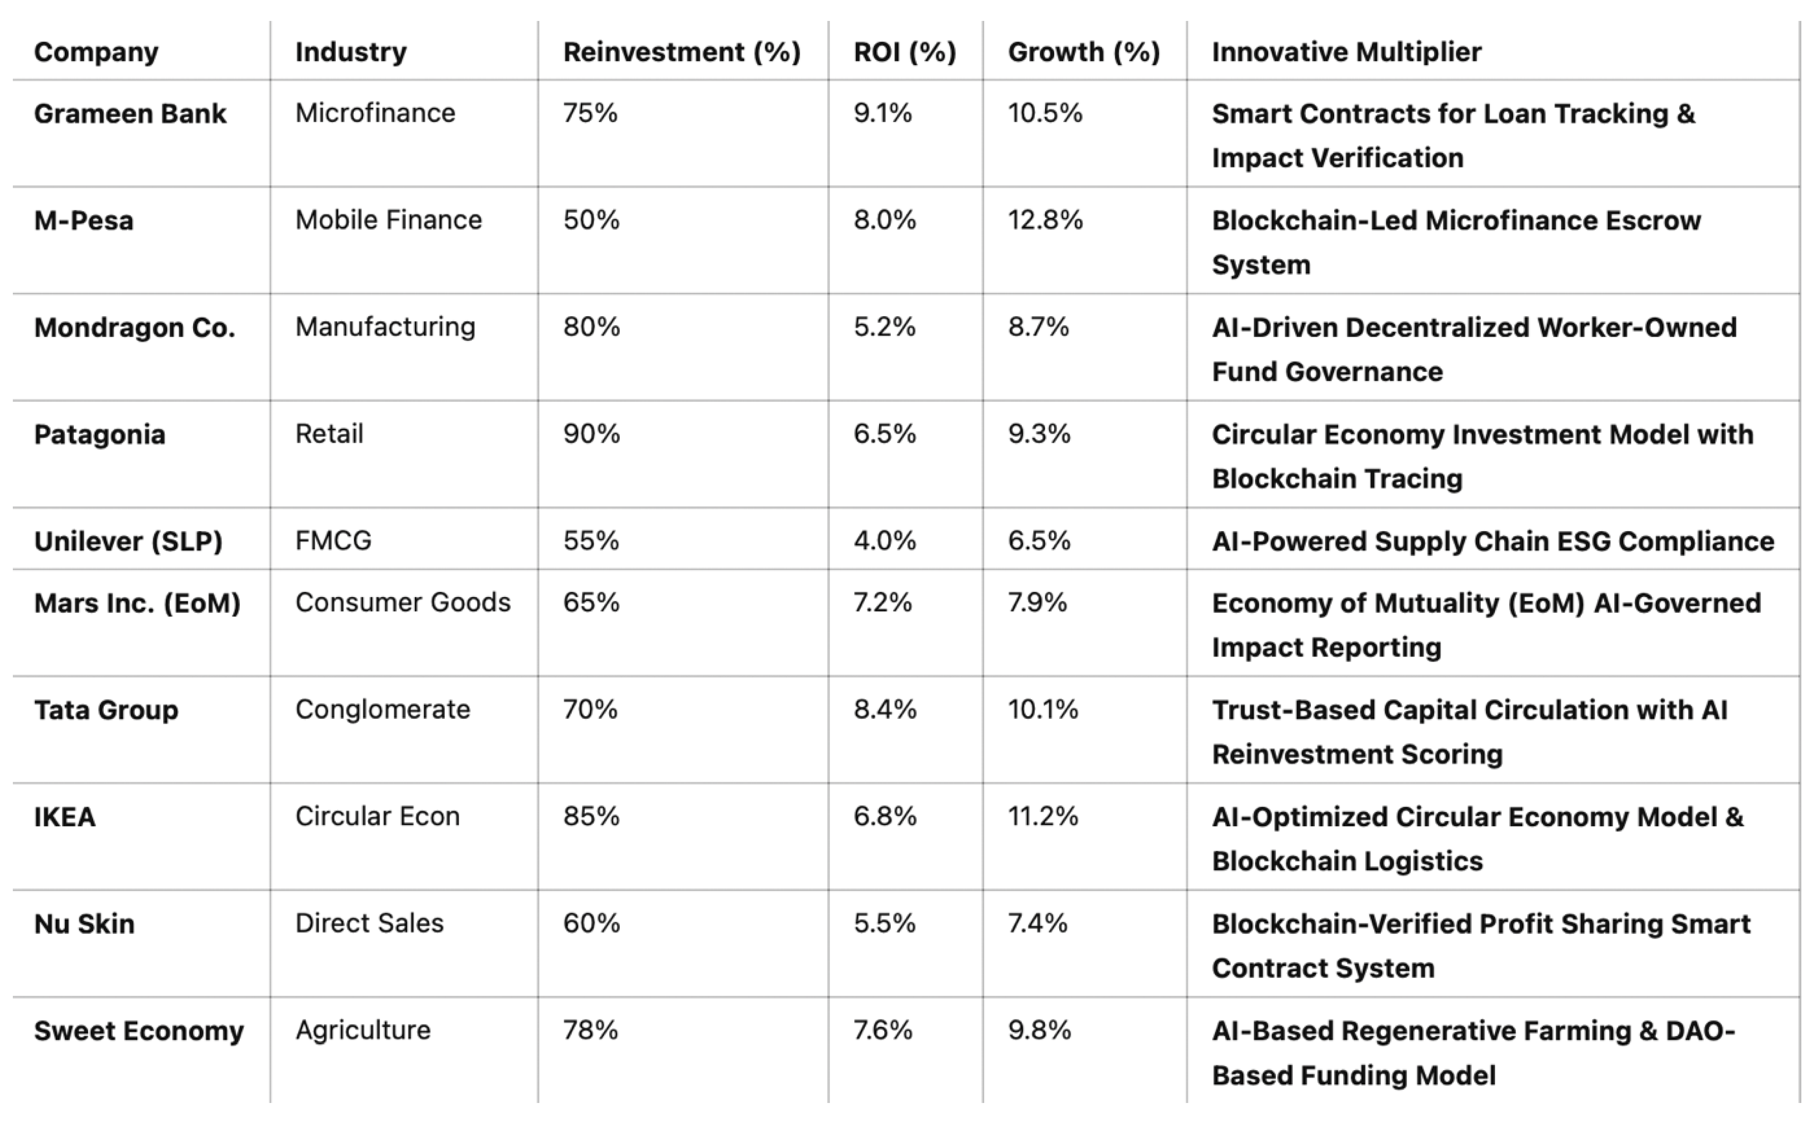
Task: Select the AI-Powered Supply Chain ESG Compliance text
Action: (x=1492, y=541)
